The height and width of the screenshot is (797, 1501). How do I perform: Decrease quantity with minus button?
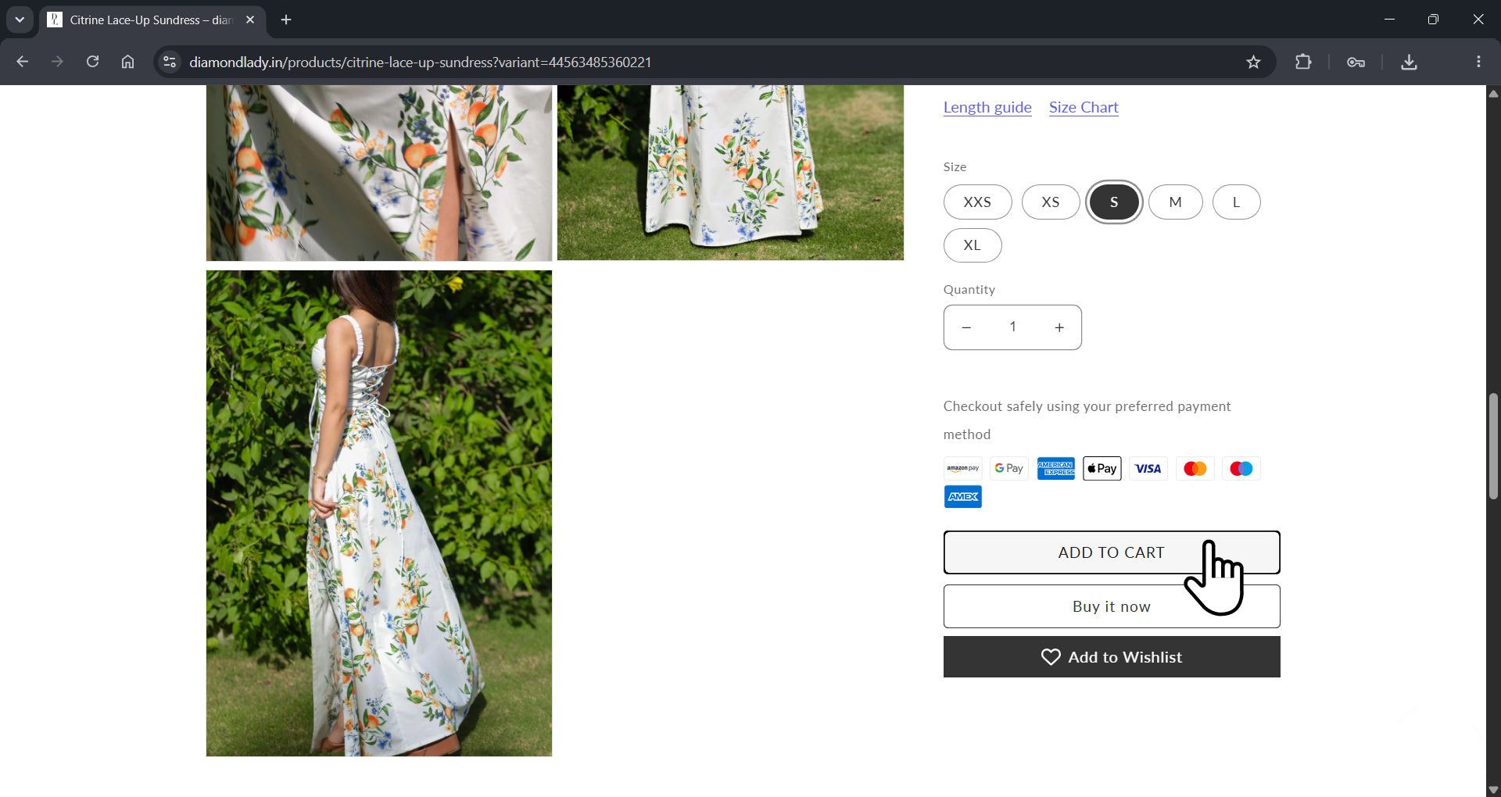pos(966,327)
